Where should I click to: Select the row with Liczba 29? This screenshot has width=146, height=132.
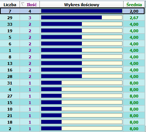[72, 18]
